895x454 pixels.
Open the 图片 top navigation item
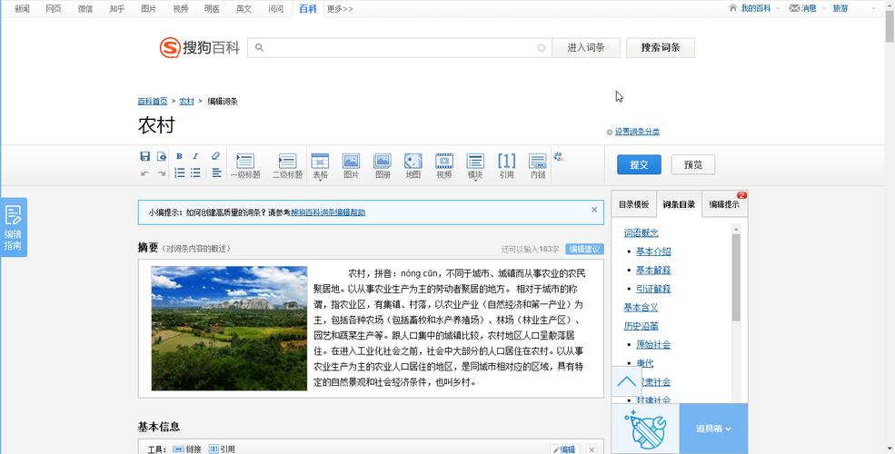148,8
